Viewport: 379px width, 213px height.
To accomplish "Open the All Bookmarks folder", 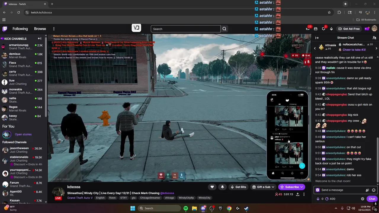I will (366, 20).
